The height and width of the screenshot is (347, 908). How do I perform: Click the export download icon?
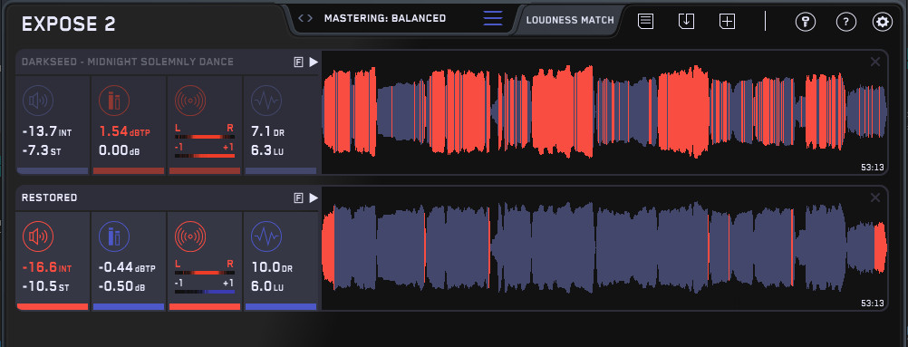click(x=686, y=22)
